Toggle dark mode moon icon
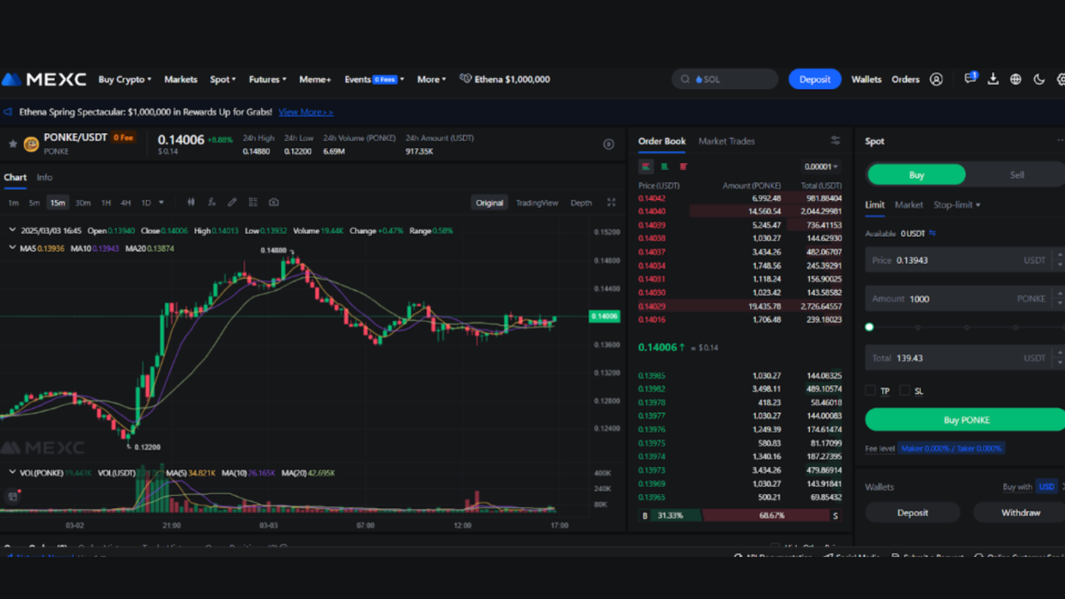The width and height of the screenshot is (1065, 599). coord(1039,79)
